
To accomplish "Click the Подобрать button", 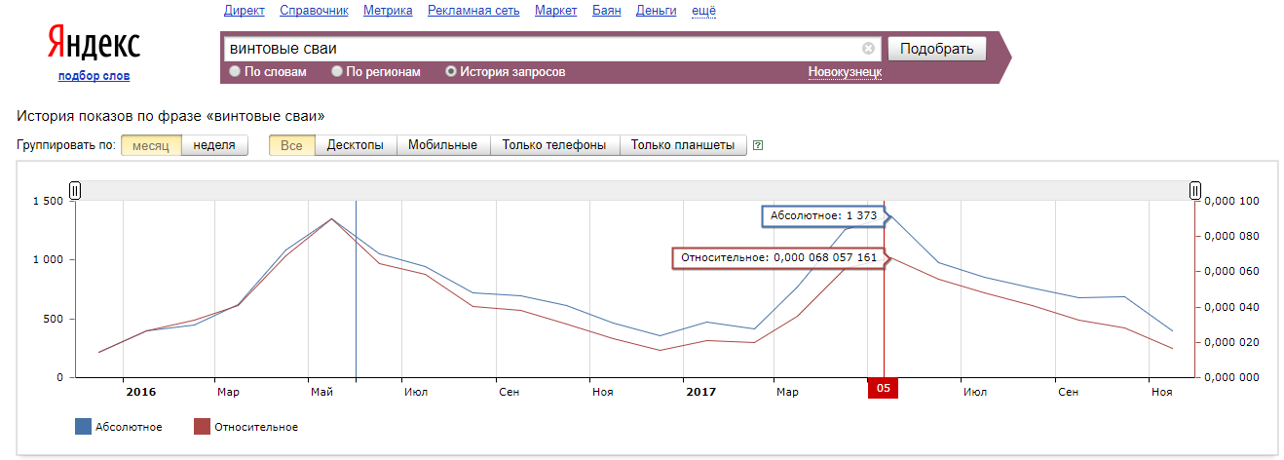I will pyautogui.click(x=936, y=49).
